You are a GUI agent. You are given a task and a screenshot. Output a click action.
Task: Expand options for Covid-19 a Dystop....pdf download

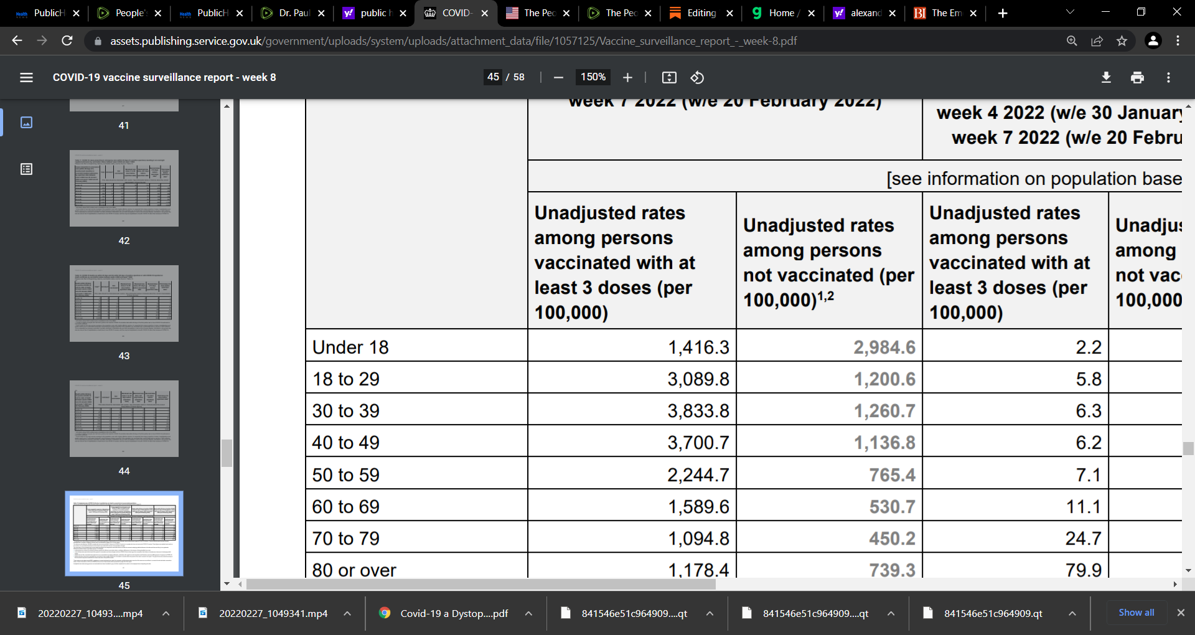coord(528,613)
